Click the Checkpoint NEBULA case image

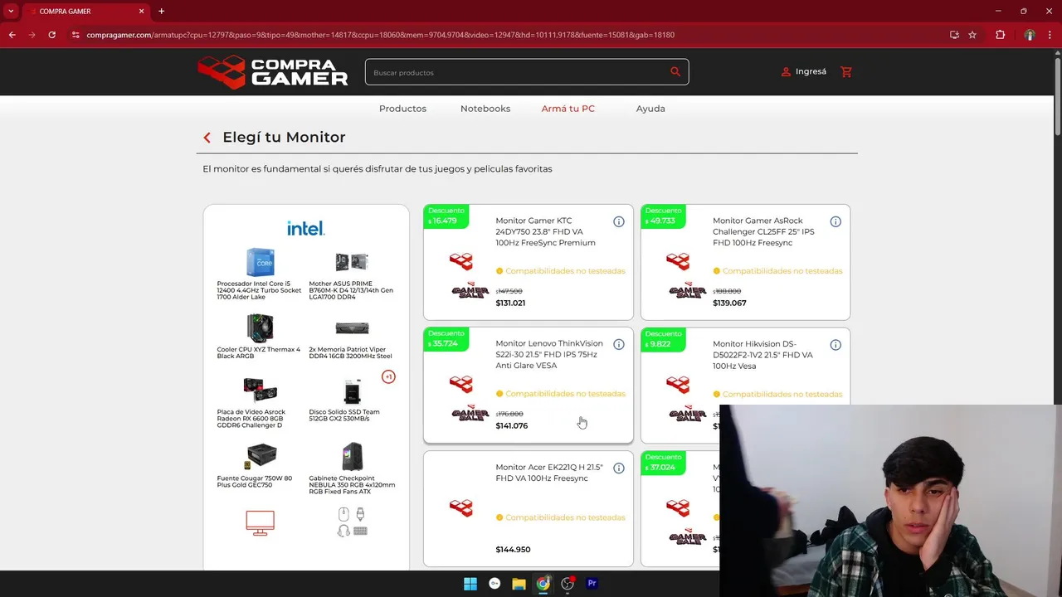point(352,457)
